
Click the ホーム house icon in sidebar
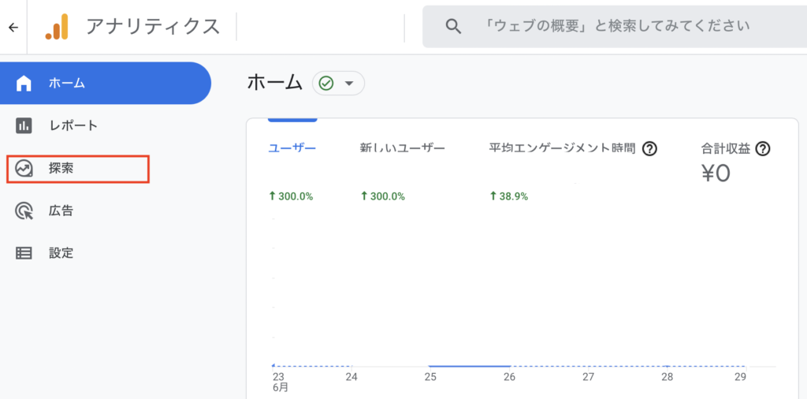click(x=24, y=83)
